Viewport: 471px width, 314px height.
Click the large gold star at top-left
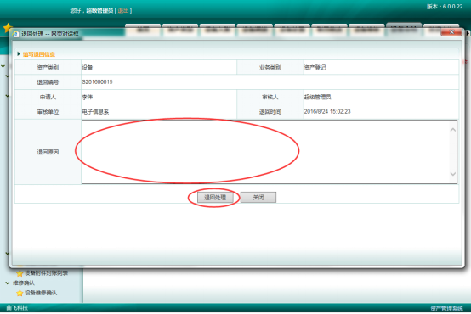click(7, 28)
